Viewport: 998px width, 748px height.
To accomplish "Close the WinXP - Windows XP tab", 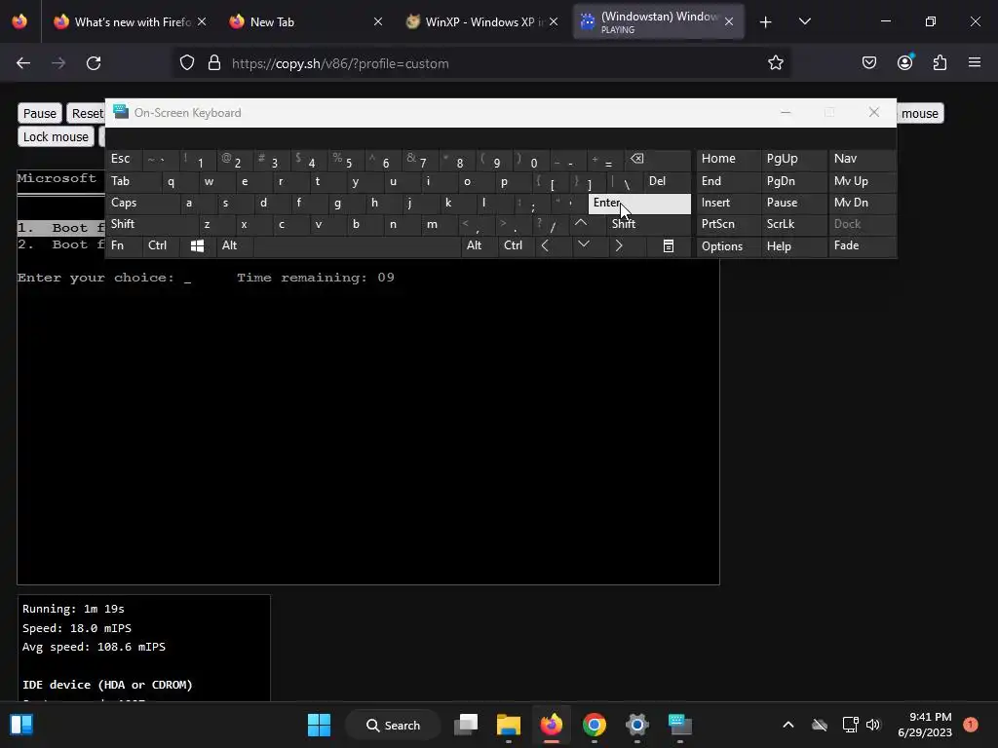I will (554, 22).
